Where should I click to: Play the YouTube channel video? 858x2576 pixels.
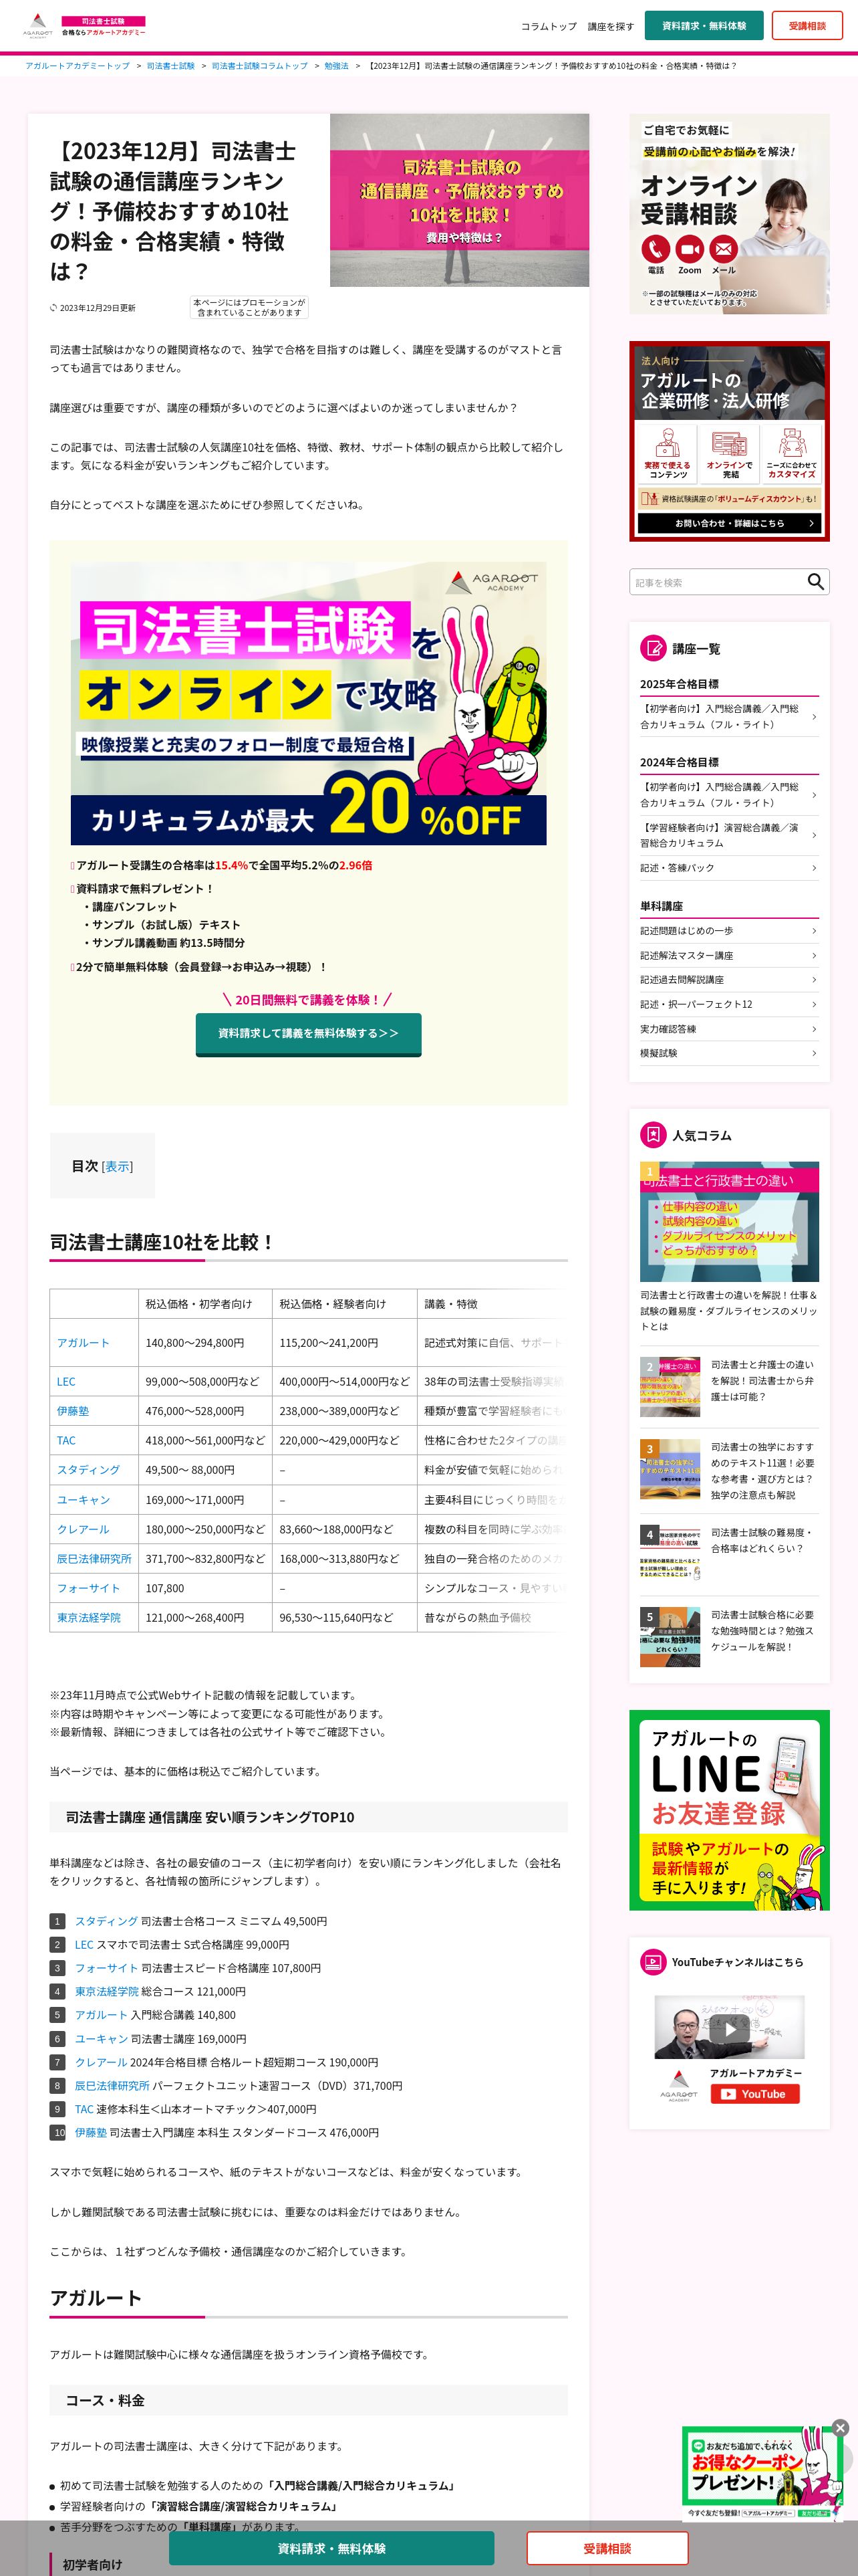[729, 2029]
